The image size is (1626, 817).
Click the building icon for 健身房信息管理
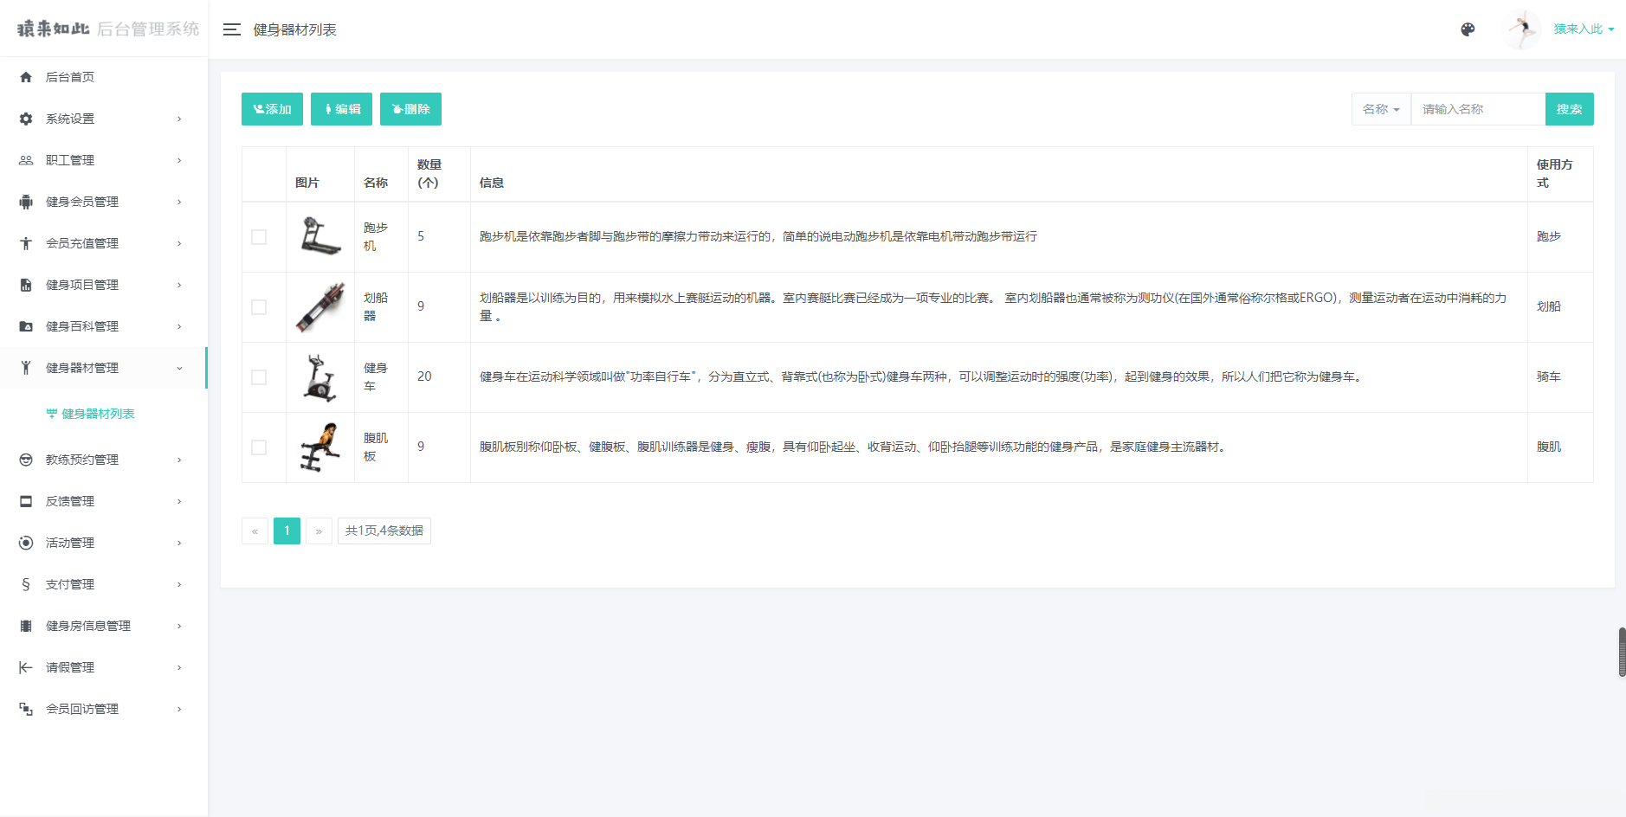(26, 626)
